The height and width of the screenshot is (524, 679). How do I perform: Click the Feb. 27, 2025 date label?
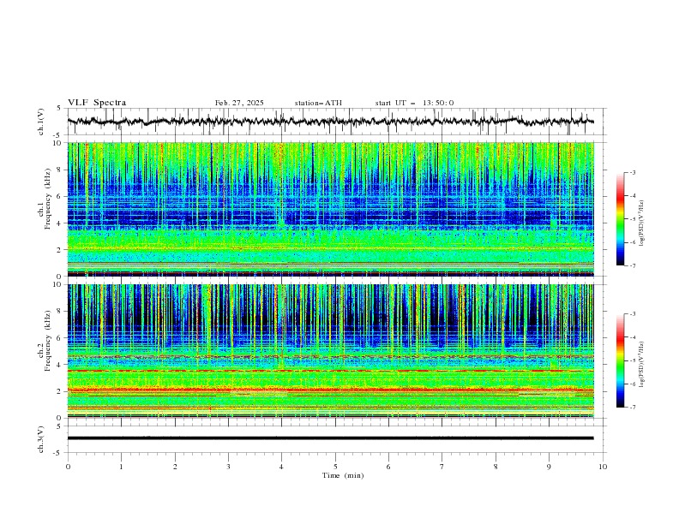pyautogui.click(x=239, y=103)
